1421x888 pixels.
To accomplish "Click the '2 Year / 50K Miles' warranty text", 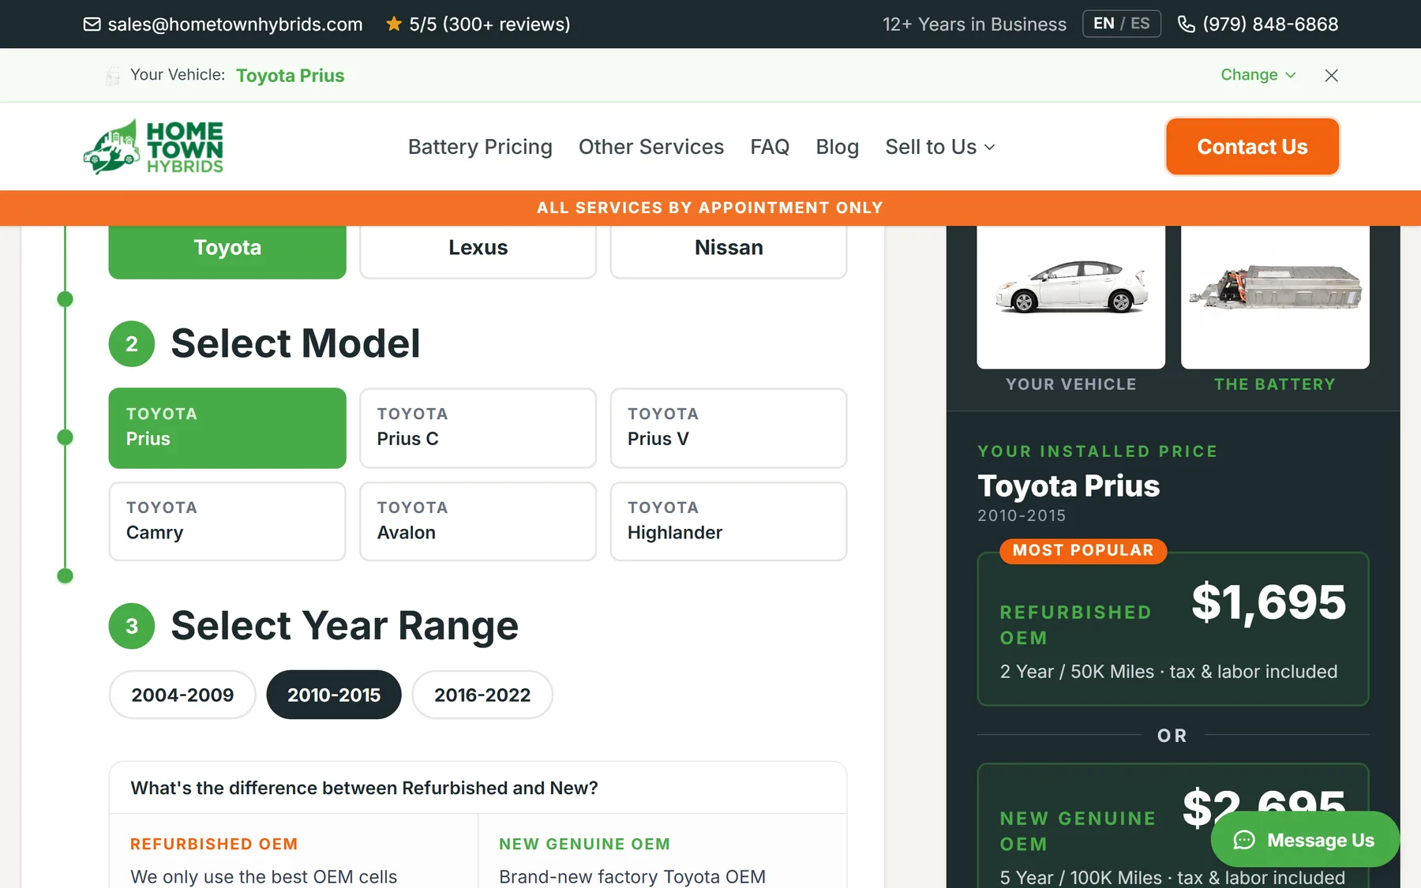I will [1077, 672].
